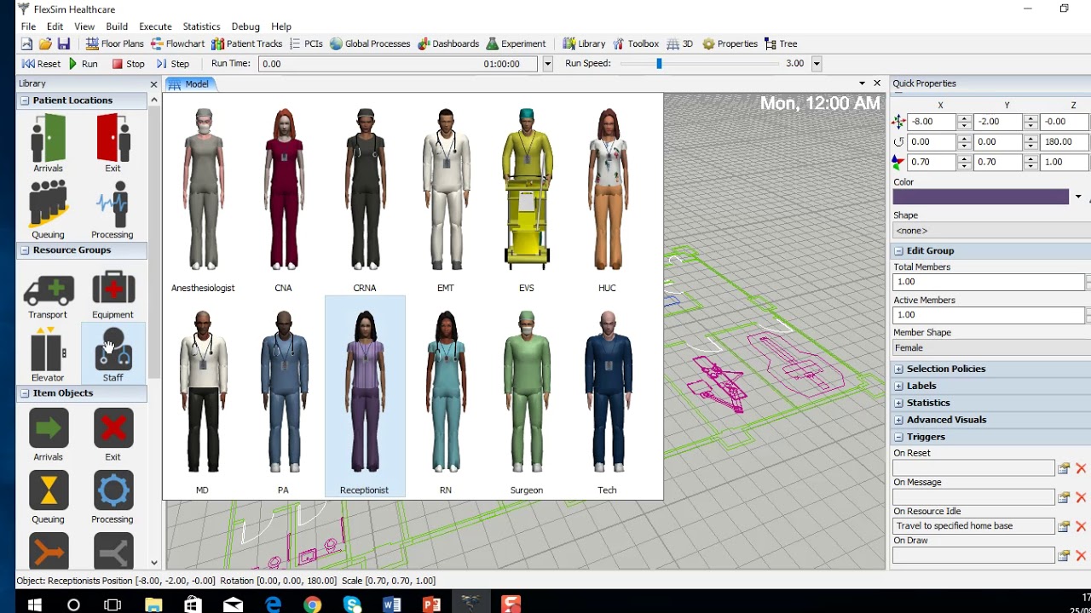Screen dimensions: 1091x613
Task: Select green arrow Arrivals item object
Action: pyautogui.click(x=49, y=428)
